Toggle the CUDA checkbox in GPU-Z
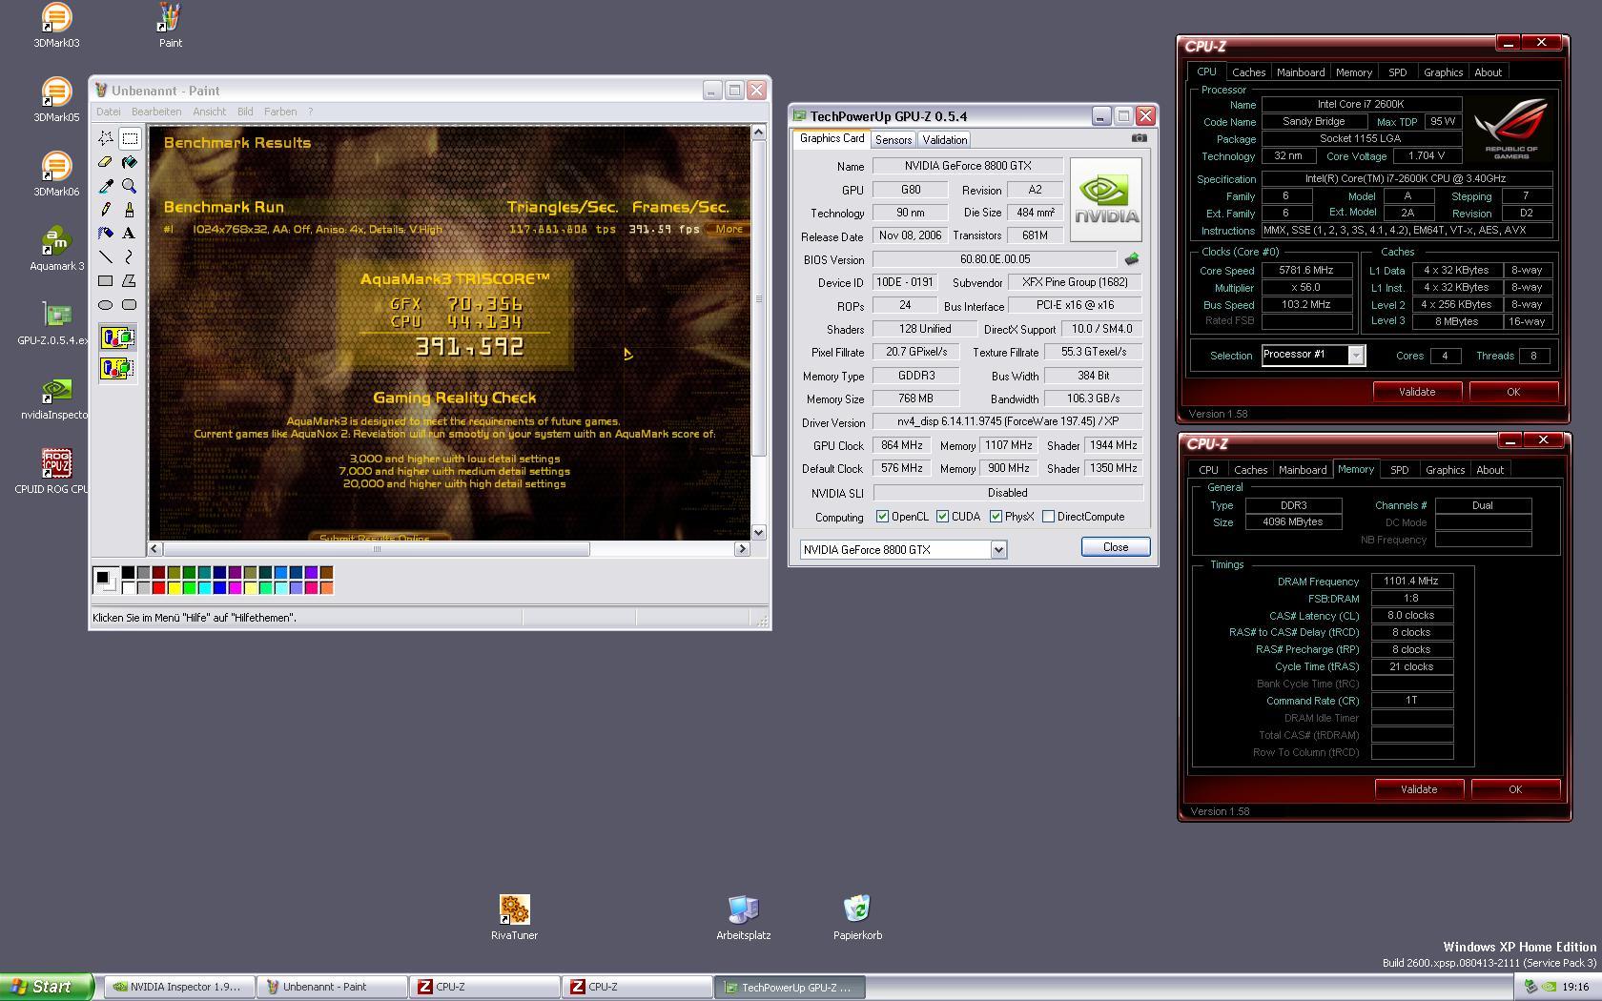This screenshot has height=1001, width=1602. tap(942, 517)
